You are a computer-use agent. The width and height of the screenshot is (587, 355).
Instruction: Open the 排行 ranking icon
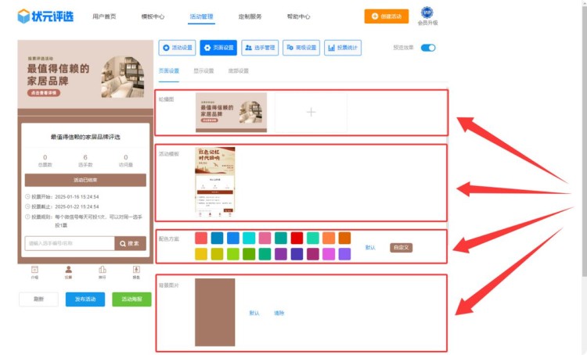coord(103,271)
